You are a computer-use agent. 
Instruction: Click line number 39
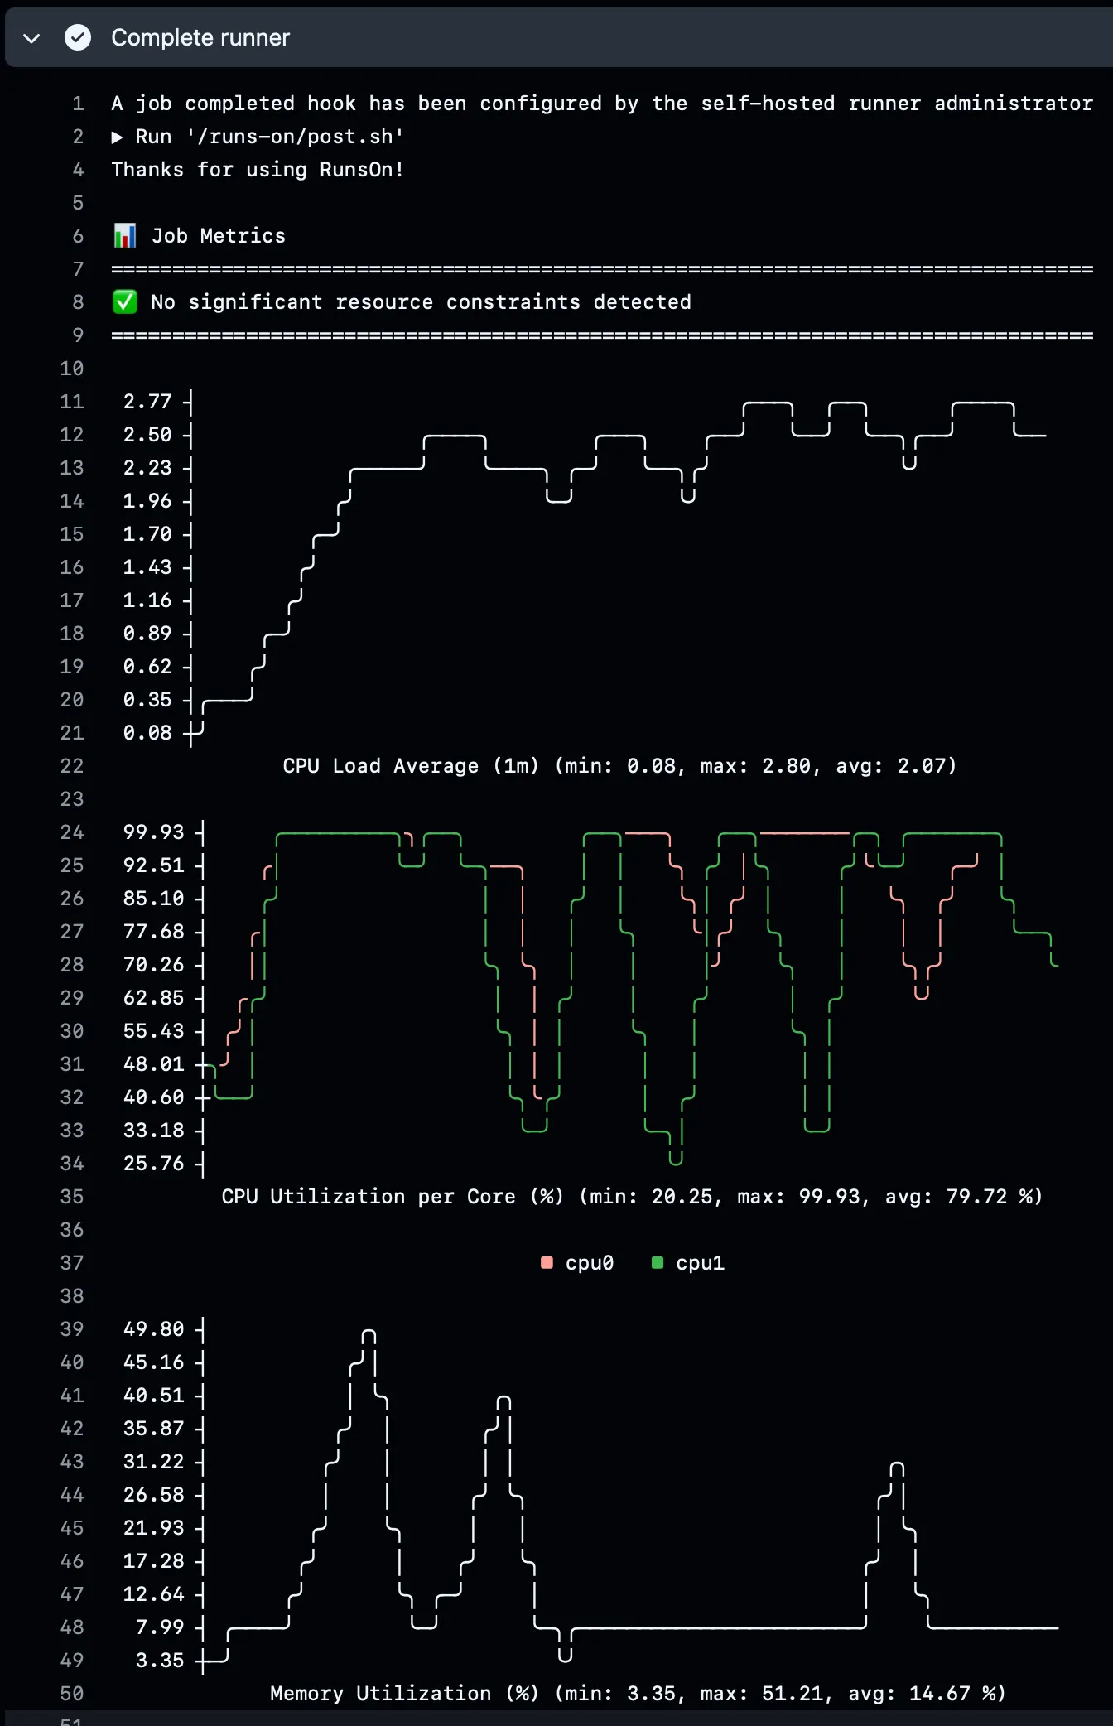[x=72, y=1329]
